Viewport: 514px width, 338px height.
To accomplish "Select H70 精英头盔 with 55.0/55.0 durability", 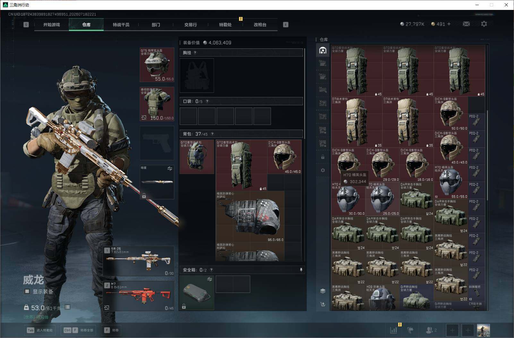I will click(451, 182).
